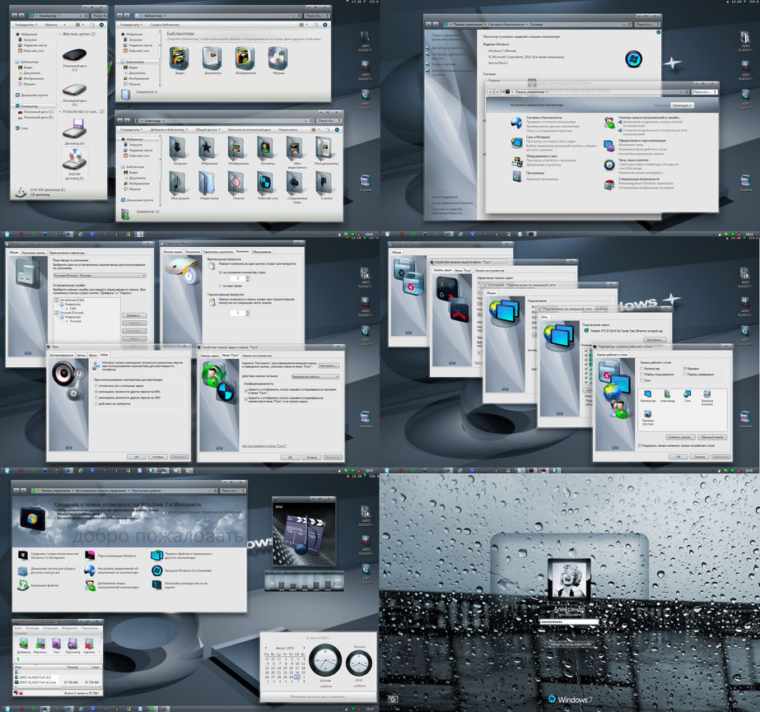Choose the 'на один экран' scrolling radio button

tap(221, 286)
